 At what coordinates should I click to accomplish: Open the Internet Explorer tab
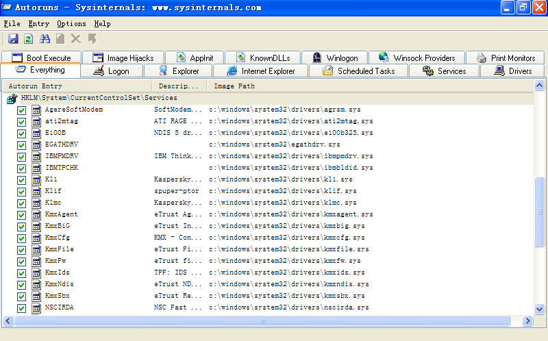click(261, 71)
